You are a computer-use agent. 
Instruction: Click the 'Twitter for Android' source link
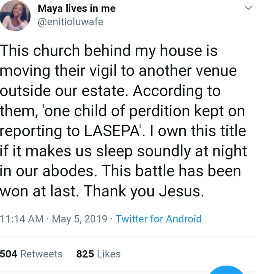click(158, 219)
